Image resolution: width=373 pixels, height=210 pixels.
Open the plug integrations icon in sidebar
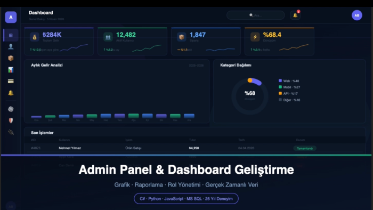click(11, 132)
